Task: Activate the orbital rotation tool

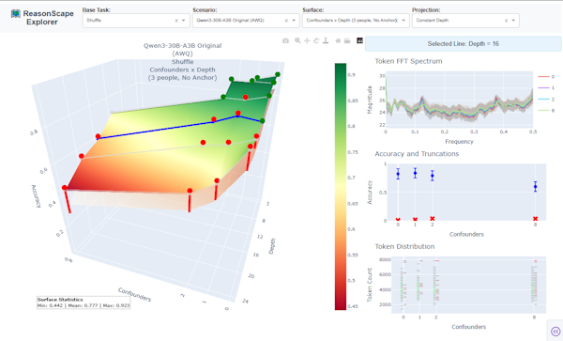Action: coord(316,40)
